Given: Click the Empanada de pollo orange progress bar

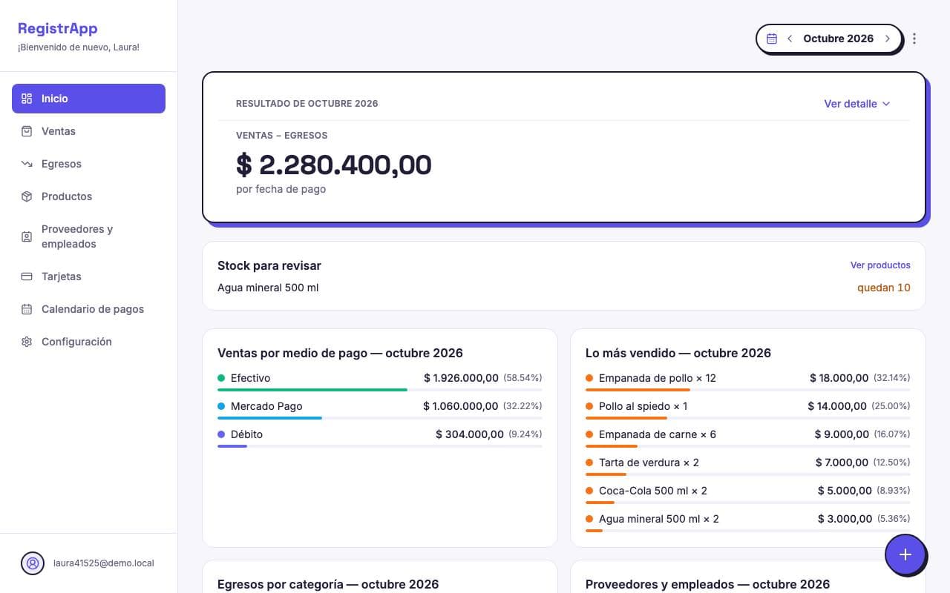Looking at the screenshot, I should pos(638,390).
